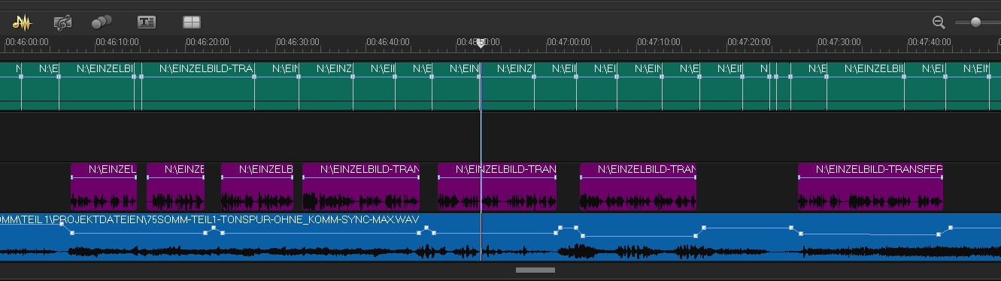Select the purple N:\EINZELBILD-TRAN clip after 00:47:00
The image size is (1001, 281).
coord(638,186)
